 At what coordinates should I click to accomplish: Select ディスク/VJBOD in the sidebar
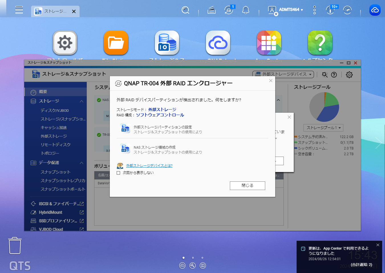point(55,110)
